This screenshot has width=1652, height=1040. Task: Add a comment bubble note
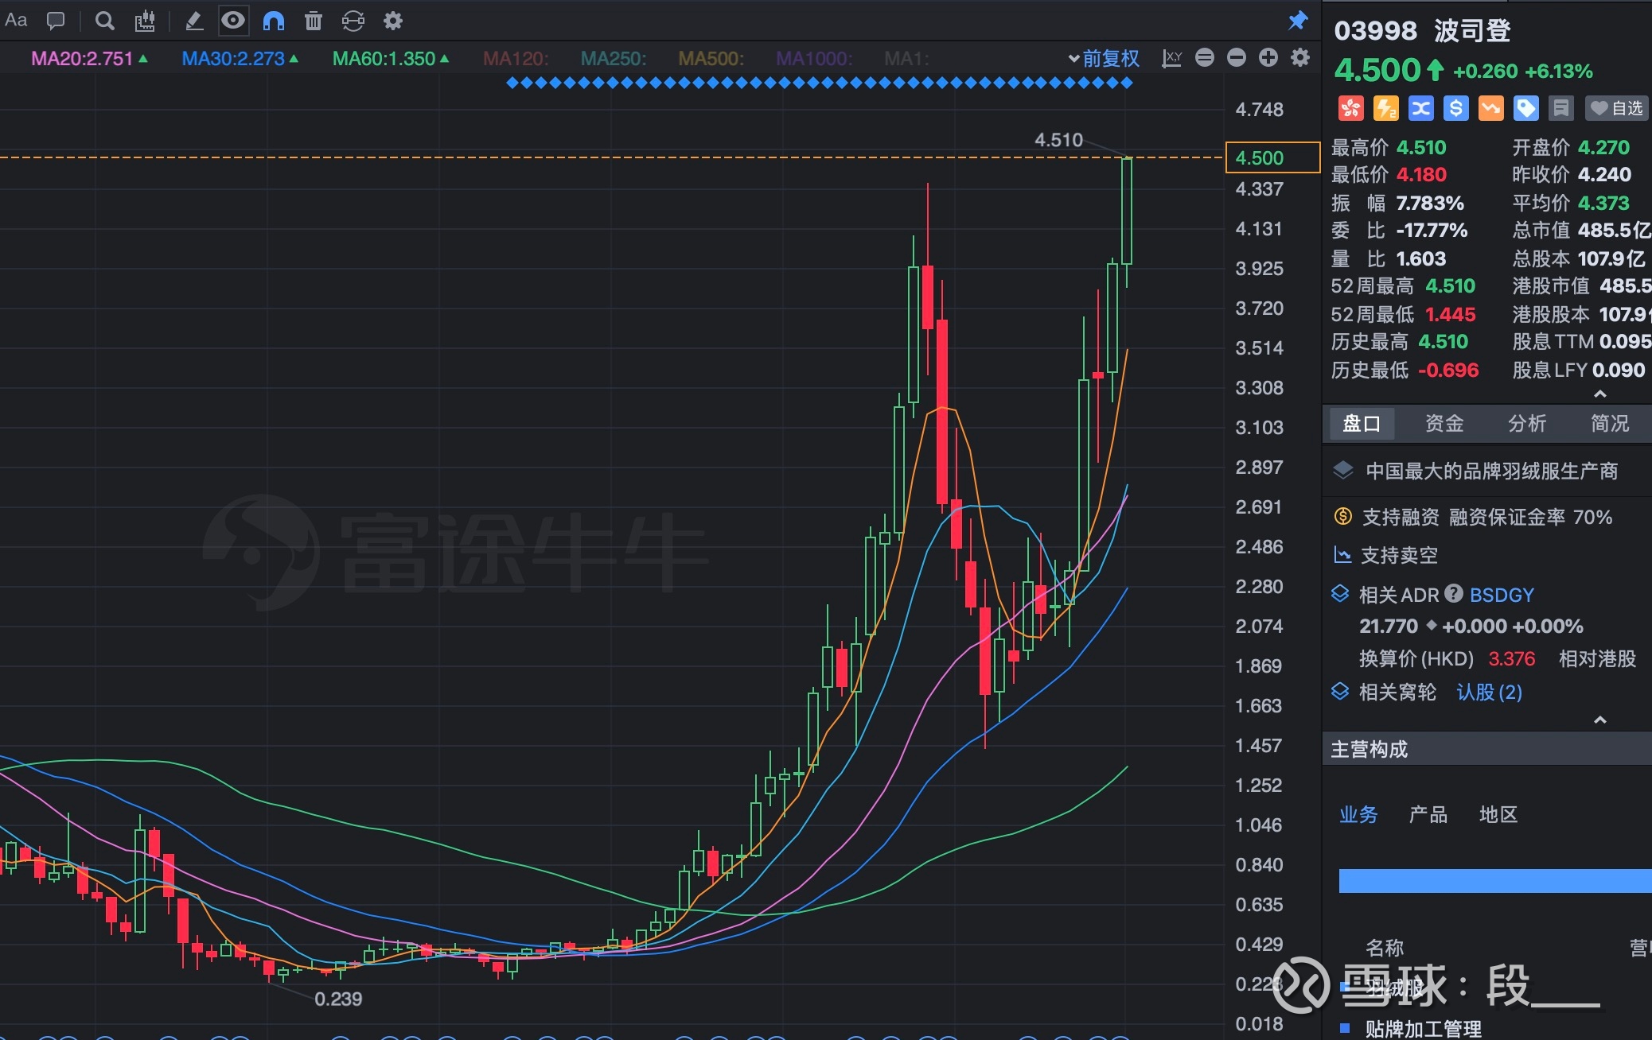[56, 21]
